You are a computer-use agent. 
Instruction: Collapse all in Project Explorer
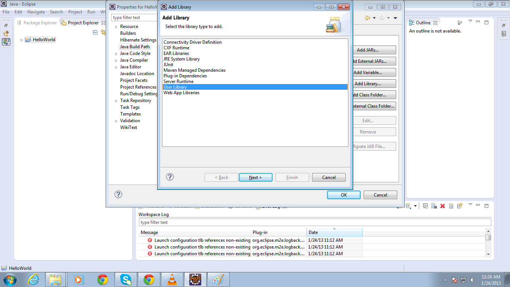click(95, 33)
